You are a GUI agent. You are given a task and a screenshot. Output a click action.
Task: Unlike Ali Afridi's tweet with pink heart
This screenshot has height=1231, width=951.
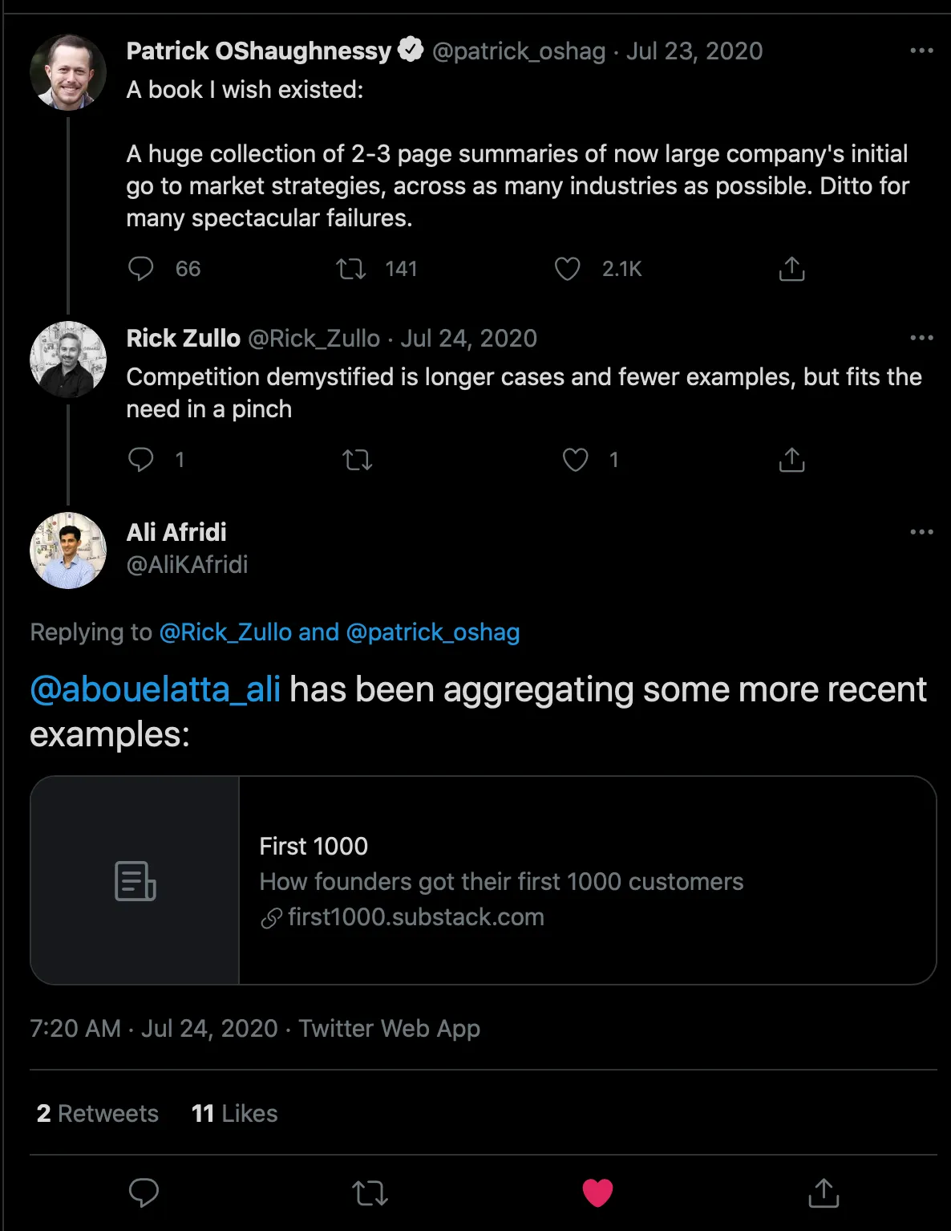(597, 1192)
